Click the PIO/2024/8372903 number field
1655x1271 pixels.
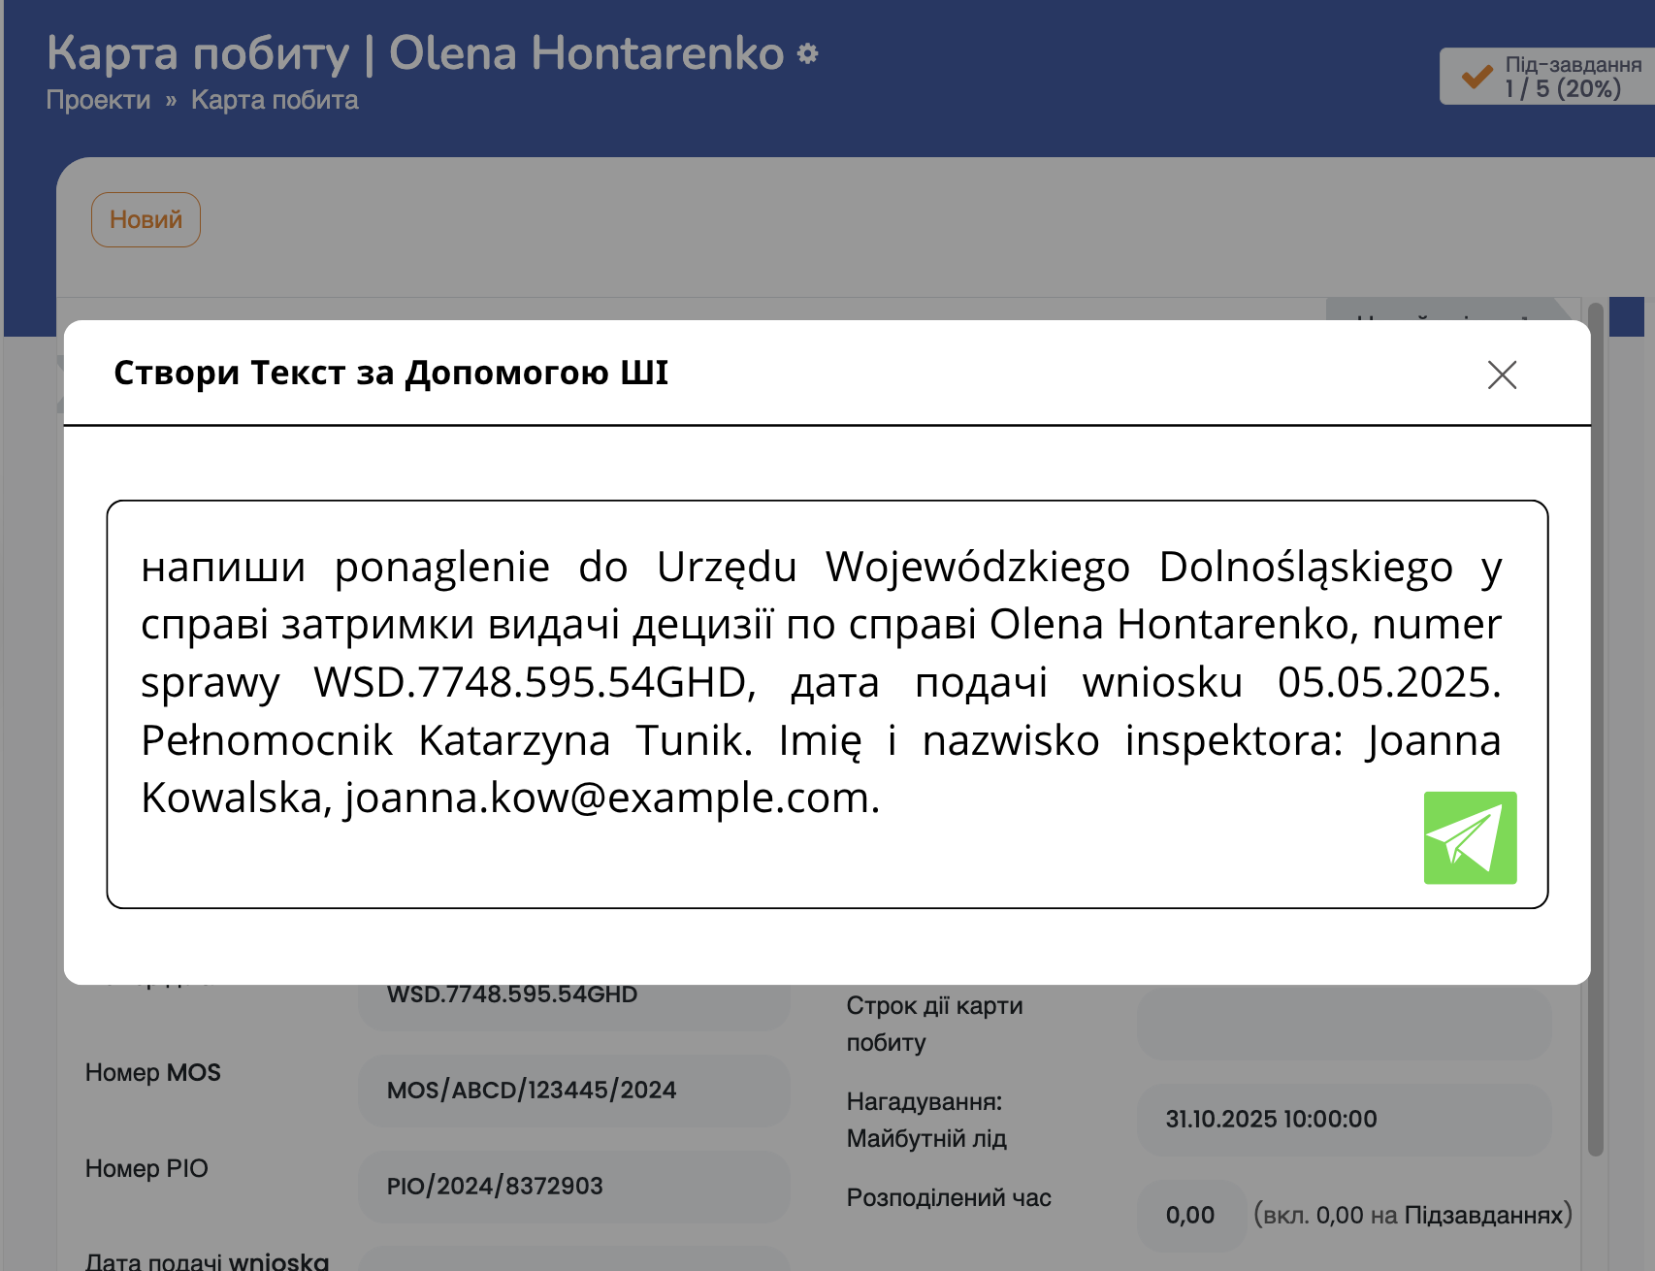point(572,1186)
